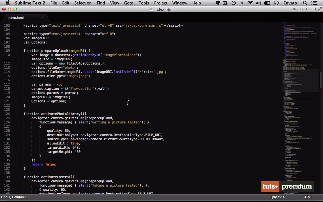Click the line number 139 in gutter
The width and height of the screenshot is (323, 202).
(x=7, y=177)
